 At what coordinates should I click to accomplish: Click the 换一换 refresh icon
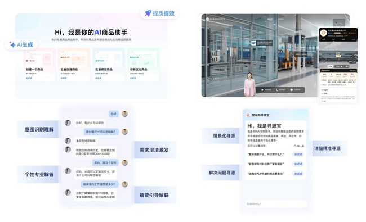(x=295, y=146)
